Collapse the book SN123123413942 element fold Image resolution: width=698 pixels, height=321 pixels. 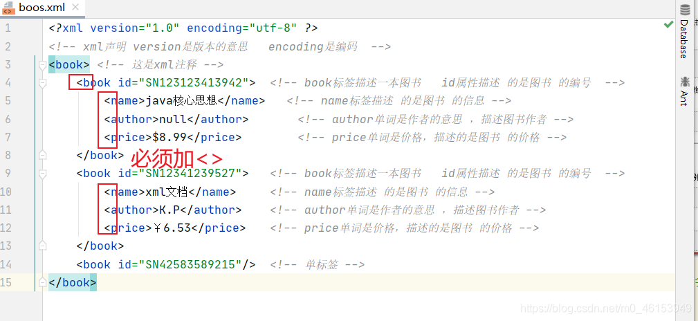pos(42,83)
